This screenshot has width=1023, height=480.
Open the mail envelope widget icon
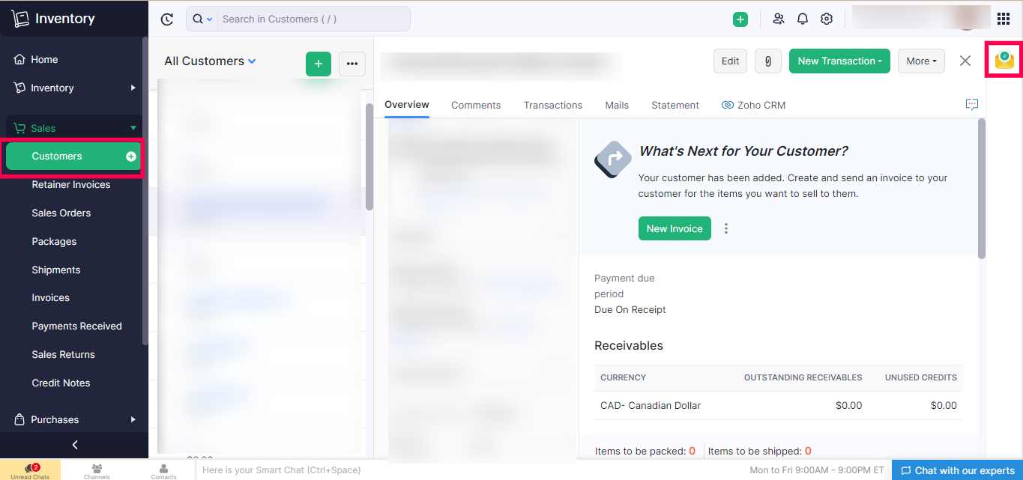pos(1004,60)
